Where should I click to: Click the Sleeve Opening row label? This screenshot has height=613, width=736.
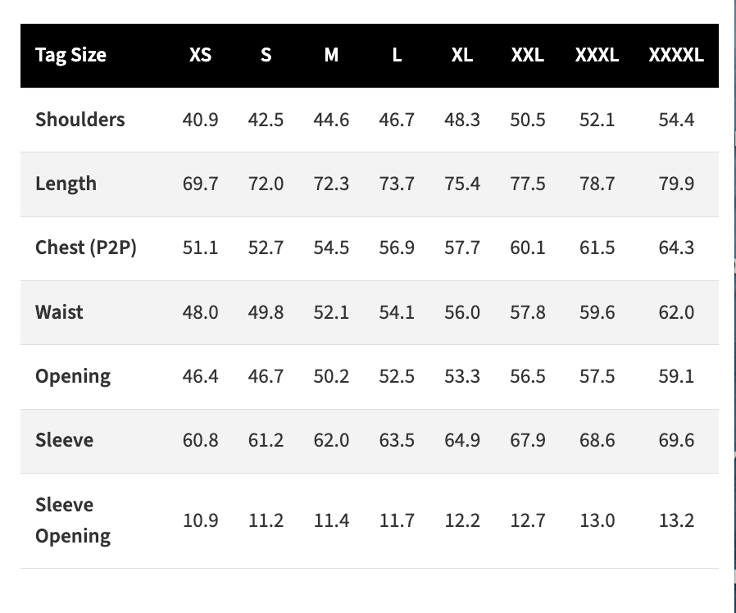(73, 520)
